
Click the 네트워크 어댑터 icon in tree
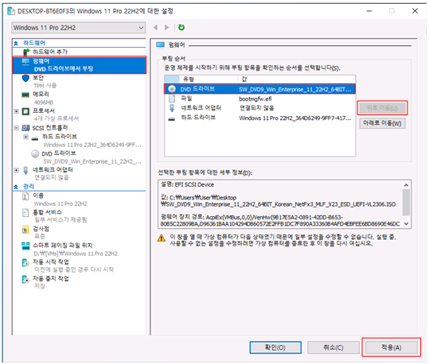pos(25,170)
